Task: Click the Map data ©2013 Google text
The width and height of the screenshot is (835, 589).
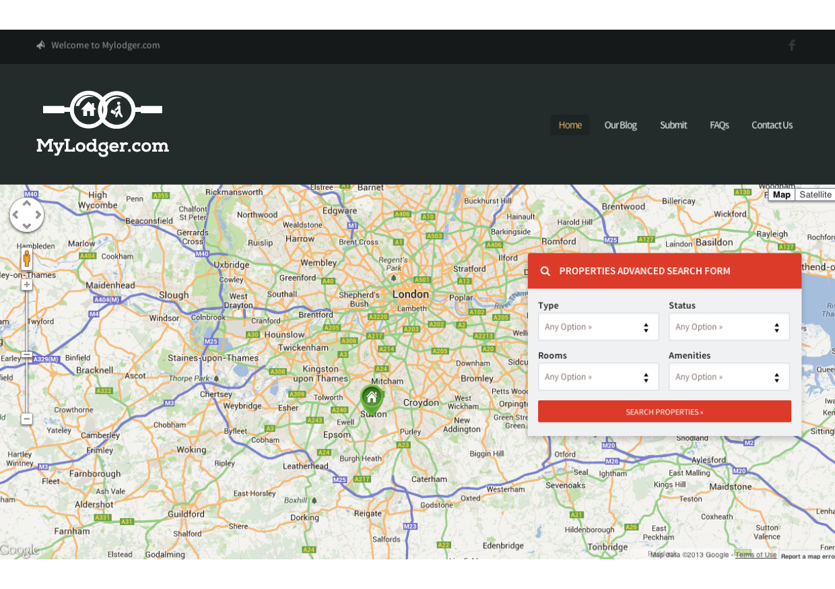Action: pos(690,555)
